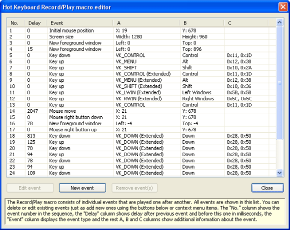Click the vertical scrollbar thumb
This screenshot has height=230, width=290.
pos(279,83)
